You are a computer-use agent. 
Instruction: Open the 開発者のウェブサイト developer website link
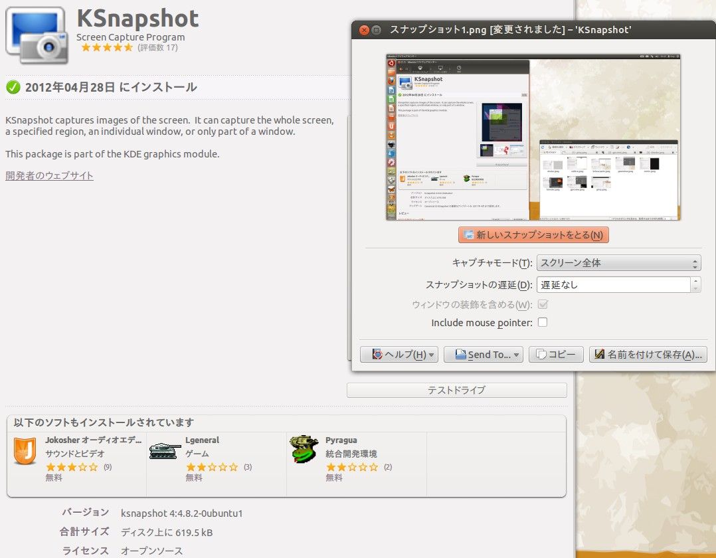[x=49, y=176]
